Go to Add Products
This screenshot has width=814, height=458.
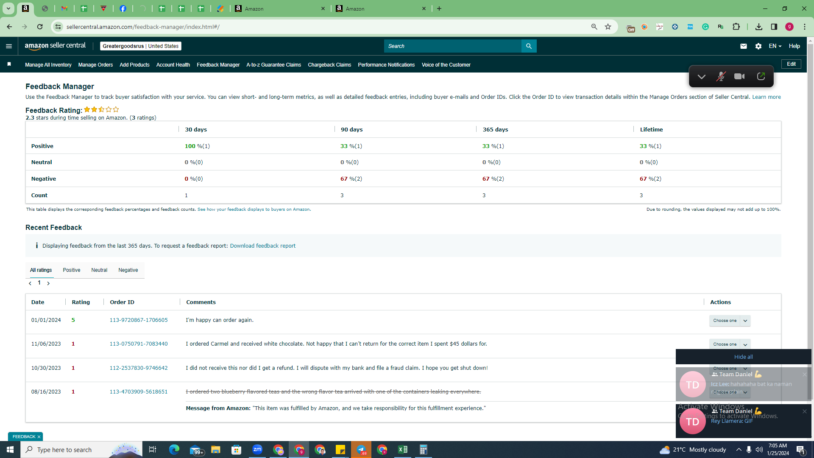tap(134, 65)
